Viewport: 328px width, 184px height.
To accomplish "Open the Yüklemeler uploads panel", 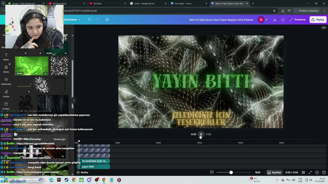I will click(6, 81).
